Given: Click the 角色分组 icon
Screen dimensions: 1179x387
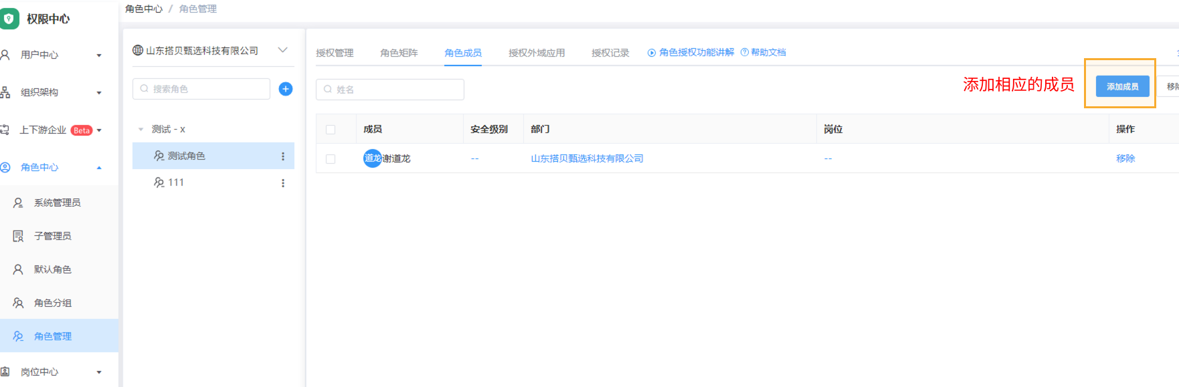Looking at the screenshot, I should point(18,303).
